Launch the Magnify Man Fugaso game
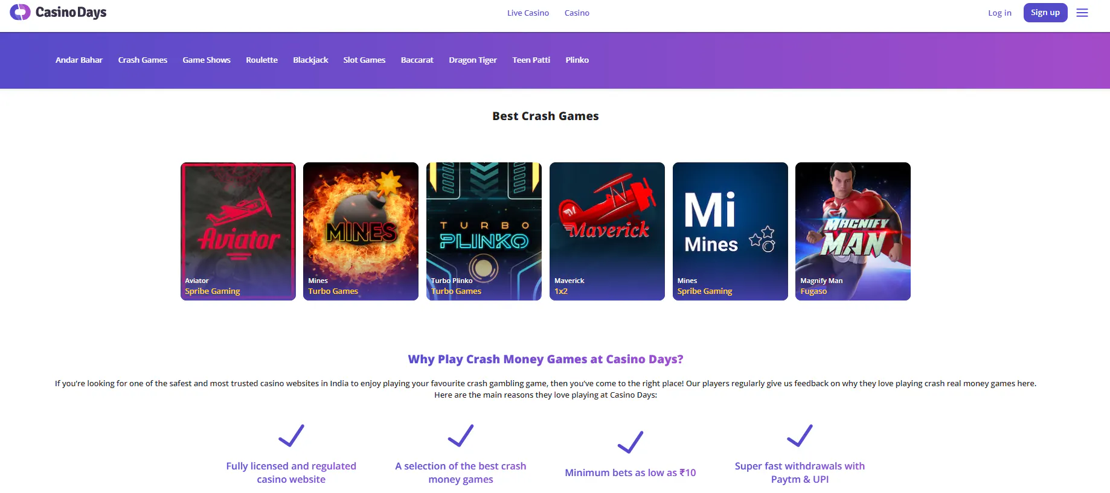Screen dimensions: 1110x493 853,231
